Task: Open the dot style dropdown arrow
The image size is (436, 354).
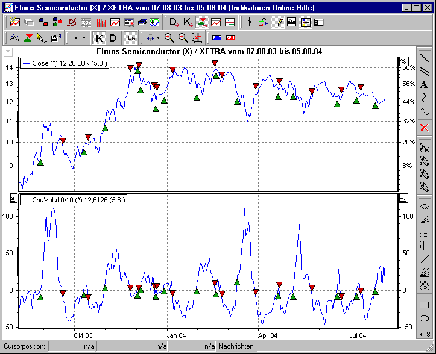Action: click(x=84, y=38)
